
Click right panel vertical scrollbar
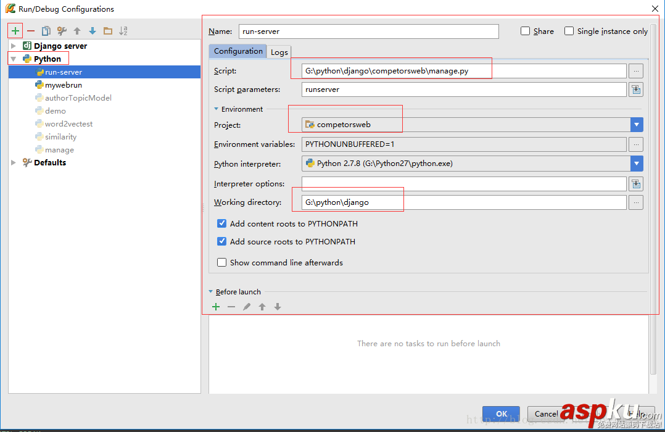(x=653, y=199)
